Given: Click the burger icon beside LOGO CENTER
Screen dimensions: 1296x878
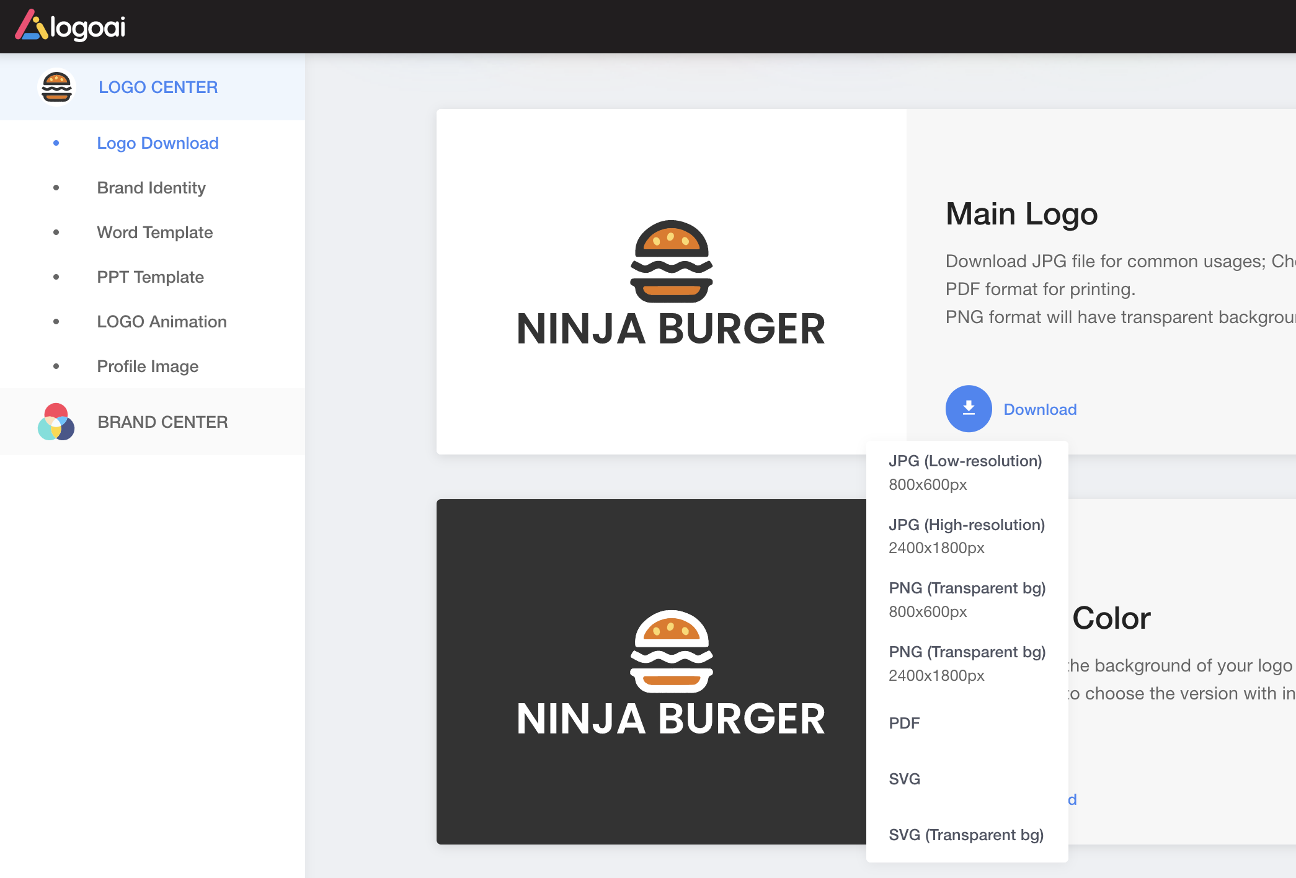Looking at the screenshot, I should [x=56, y=87].
